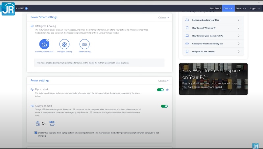Click the reset Windows 10 icon
This screenshot has height=149, width=263.
187,28
